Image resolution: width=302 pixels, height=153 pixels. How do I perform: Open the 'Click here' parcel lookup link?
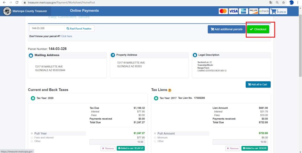pyautogui.click(x=66, y=36)
